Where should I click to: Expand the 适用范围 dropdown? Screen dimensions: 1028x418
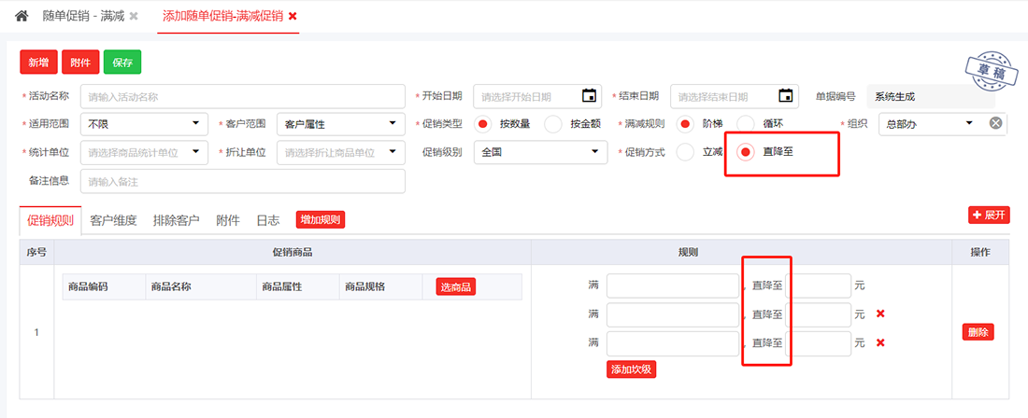pos(144,123)
